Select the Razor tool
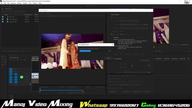 [x=5, y=59]
